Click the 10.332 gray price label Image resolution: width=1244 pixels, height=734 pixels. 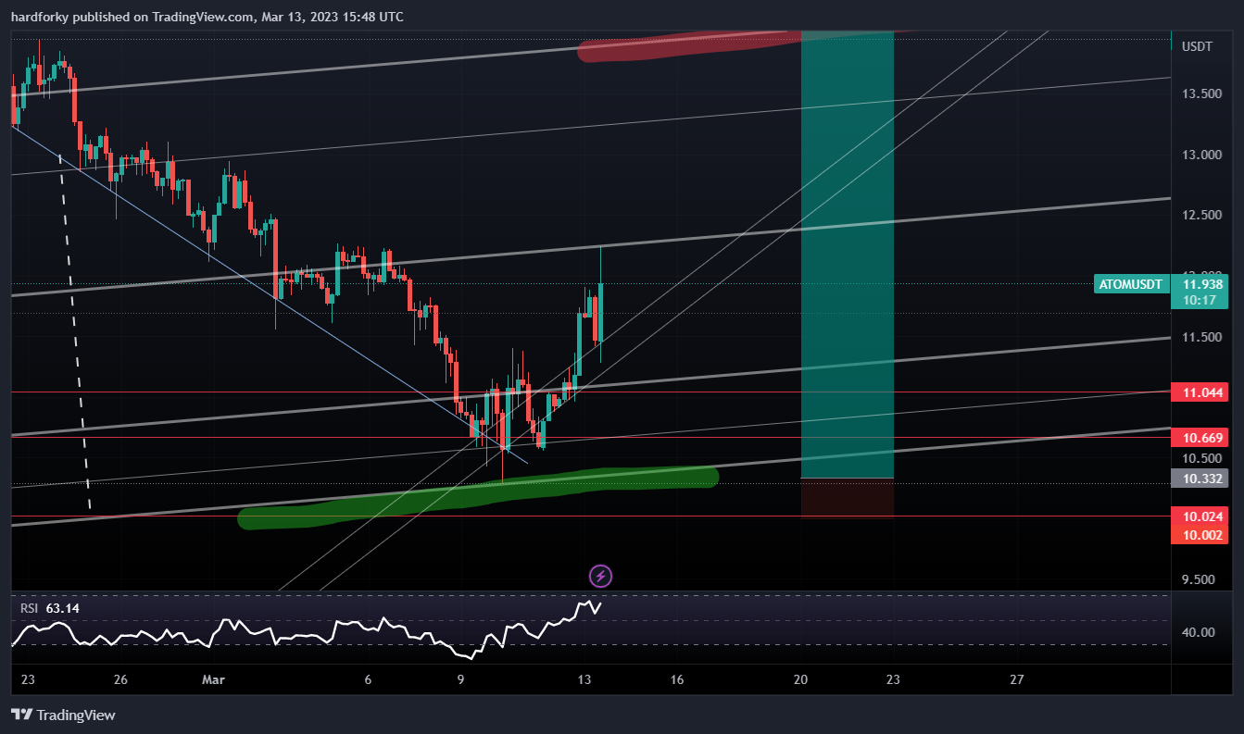(1200, 479)
